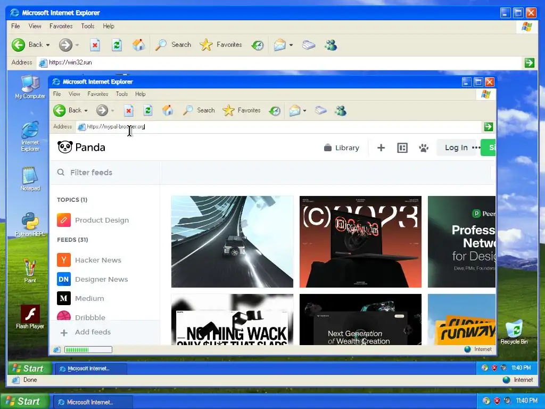Select My Computer desktop icon
This screenshot has height=409, width=545.
30,87
